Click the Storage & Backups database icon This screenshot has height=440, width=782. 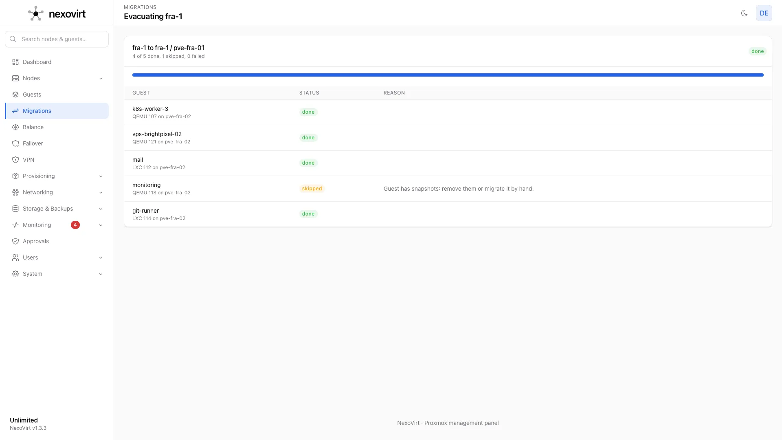pyautogui.click(x=15, y=209)
